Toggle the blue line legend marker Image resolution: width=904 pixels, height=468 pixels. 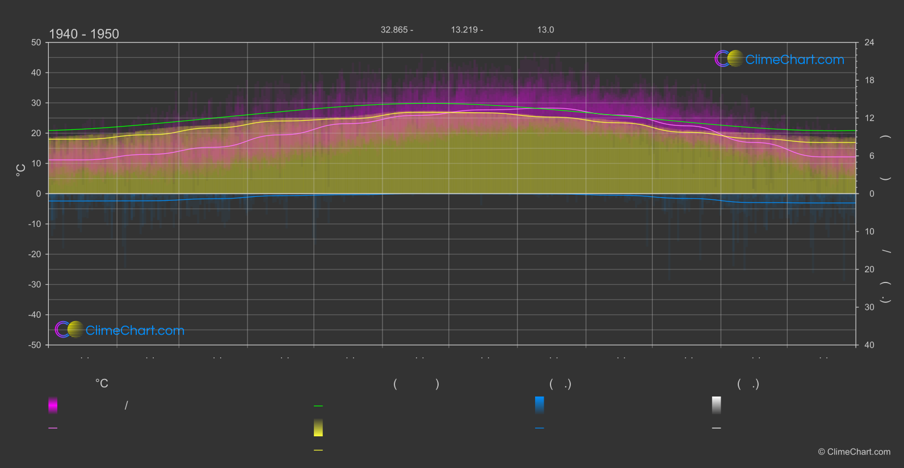tap(540, 428)
